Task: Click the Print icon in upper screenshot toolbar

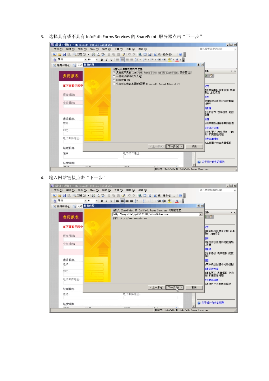Action: (93, 54)
